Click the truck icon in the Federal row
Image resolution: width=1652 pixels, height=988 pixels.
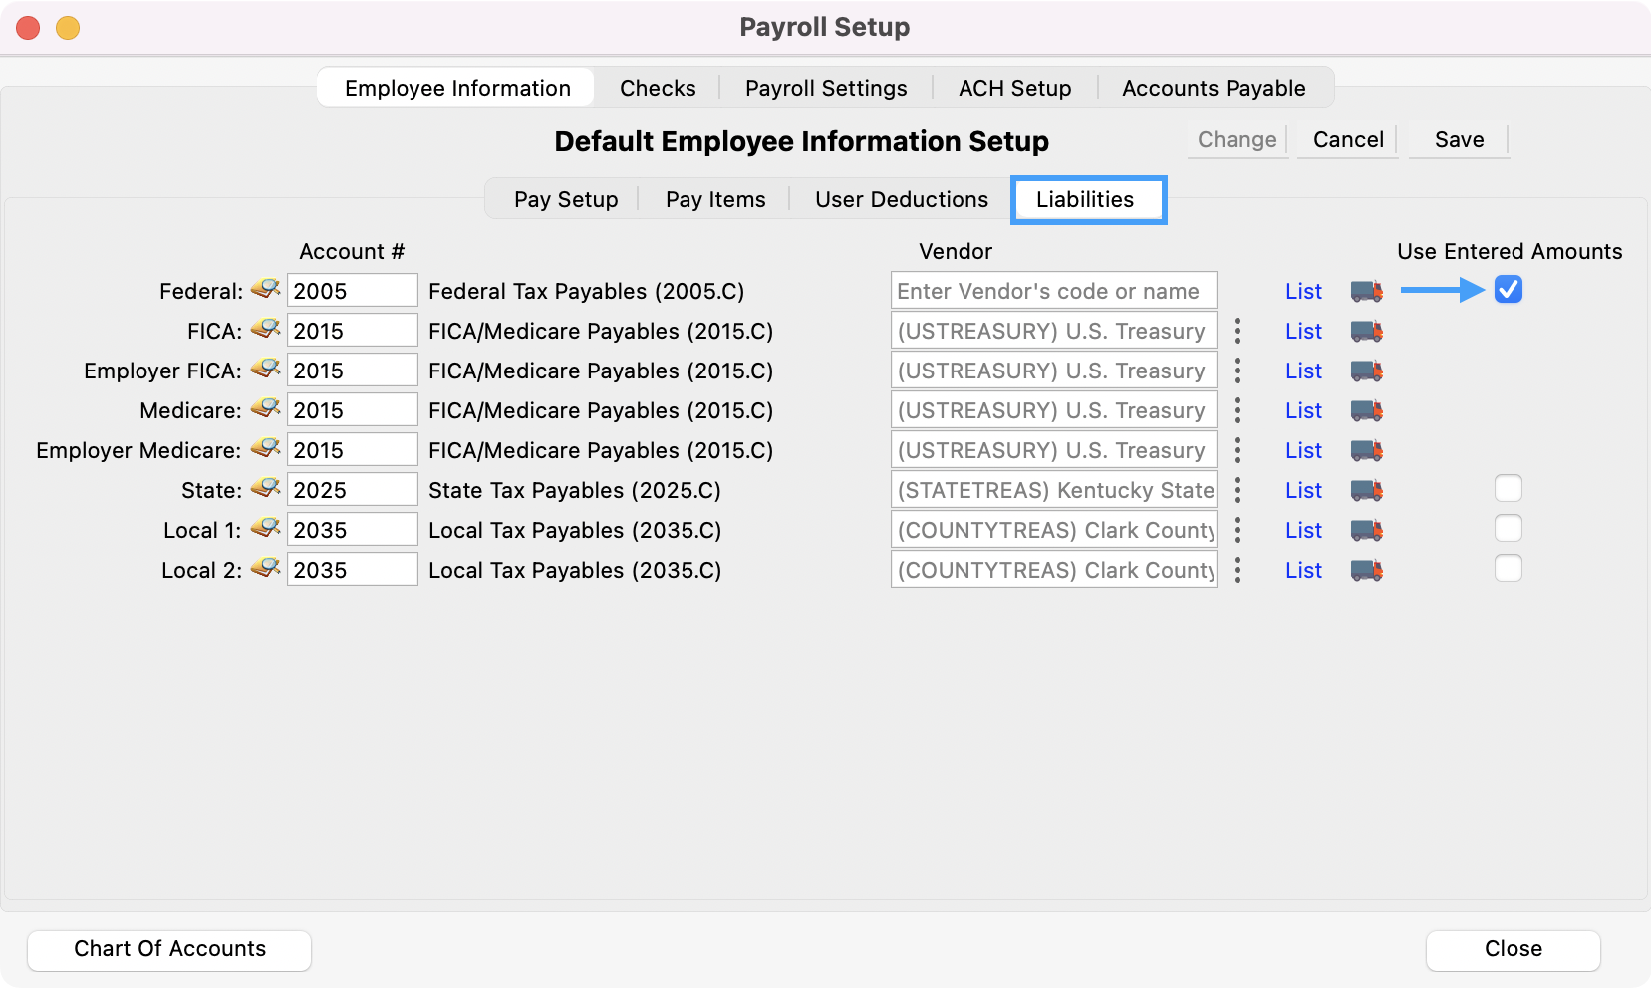coord(1366,291)
